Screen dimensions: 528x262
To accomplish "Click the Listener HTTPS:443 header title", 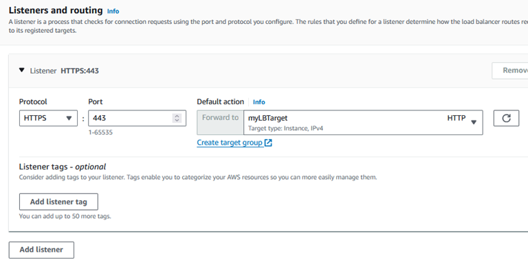I will tap(65, 71).
